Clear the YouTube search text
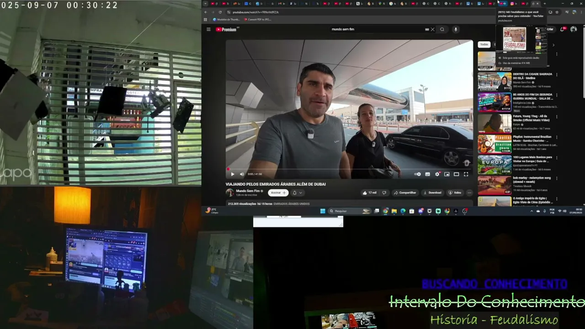This screenshot has width=585, height=329. point(432,29)
